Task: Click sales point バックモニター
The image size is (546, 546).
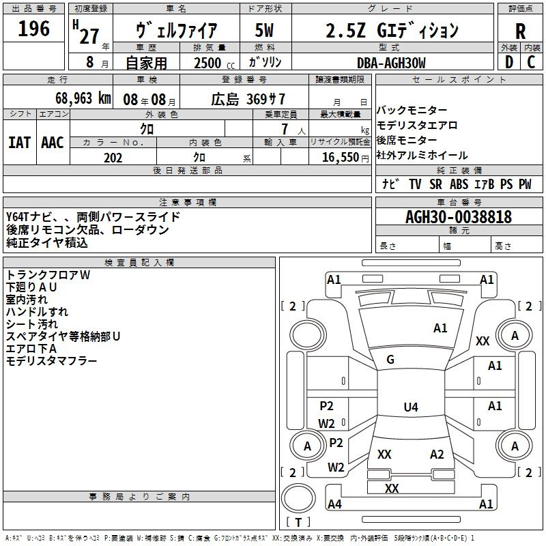Action: [x=412, y=110]
